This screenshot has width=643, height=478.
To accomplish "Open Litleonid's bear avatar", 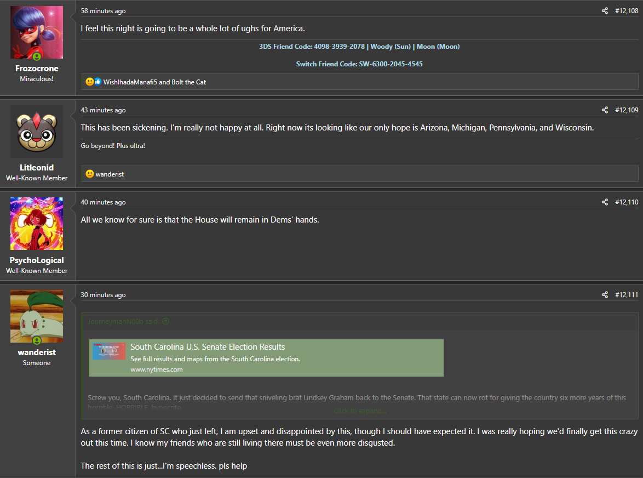I will [x=37, y=132].
